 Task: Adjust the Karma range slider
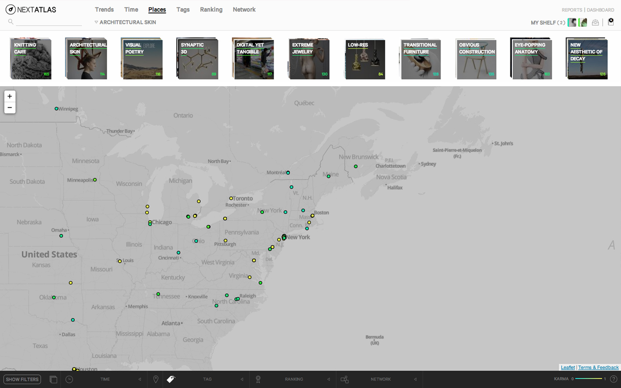tap(588, 379)
